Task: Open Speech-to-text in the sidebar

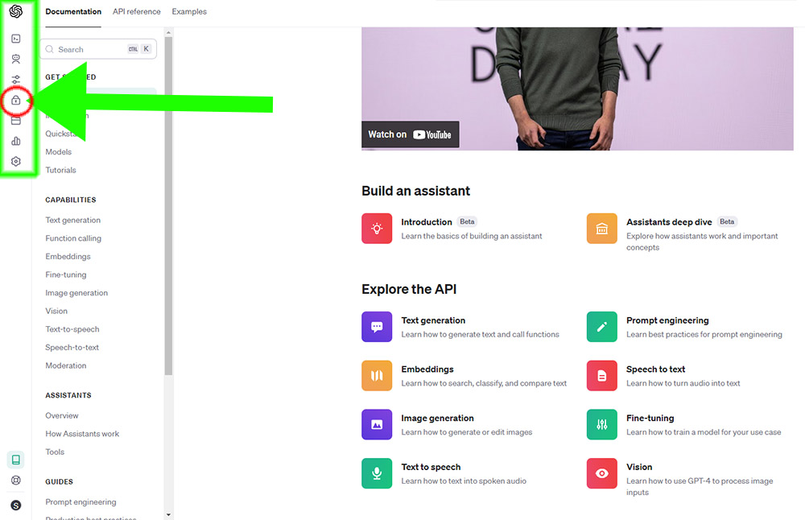Action: pyautogui.click(x=72, y=348)
